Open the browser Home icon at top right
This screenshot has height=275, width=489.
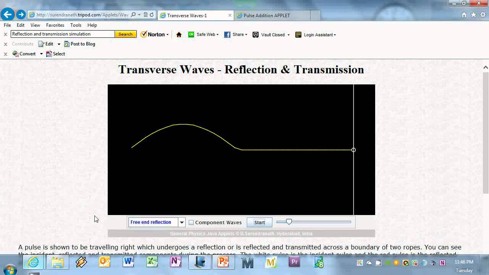click(464, 15)
